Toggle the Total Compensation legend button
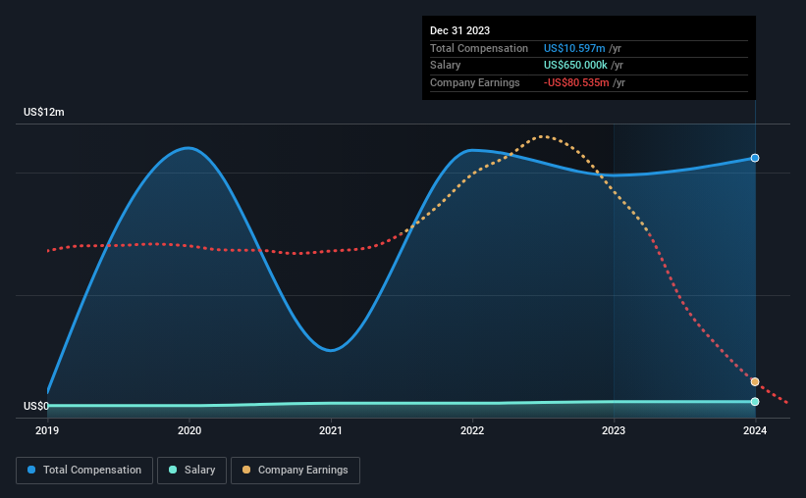The image size is (806, 498). (x=84, y=471)
